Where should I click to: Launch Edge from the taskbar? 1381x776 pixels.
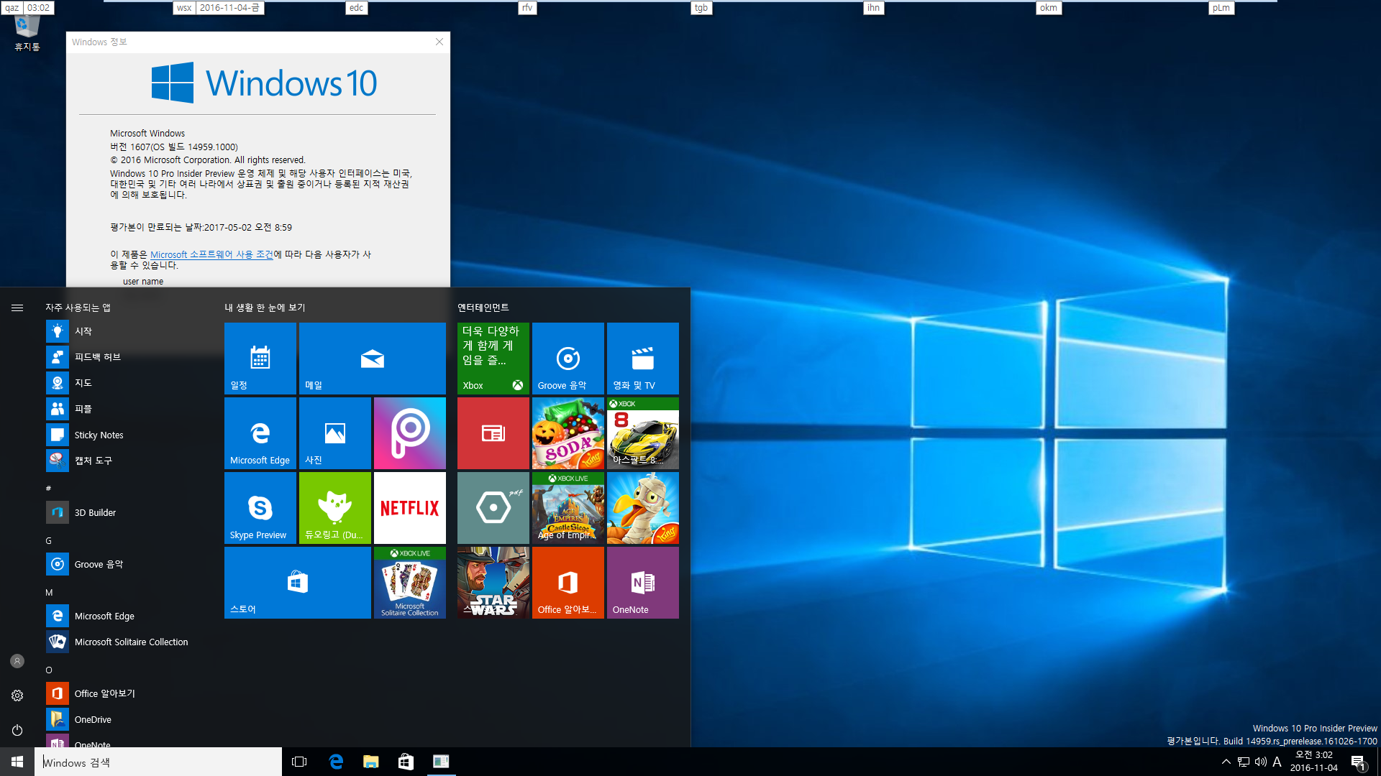335,762
